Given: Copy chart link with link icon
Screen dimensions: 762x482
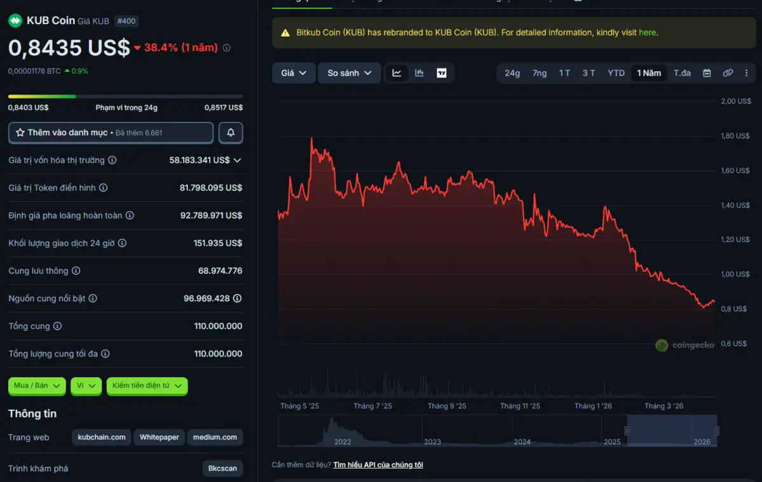Looking at the screenshot, I should [x=728, y=73].
